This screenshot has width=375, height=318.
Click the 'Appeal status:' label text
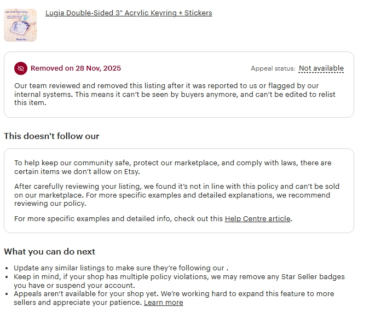[273, 68]
